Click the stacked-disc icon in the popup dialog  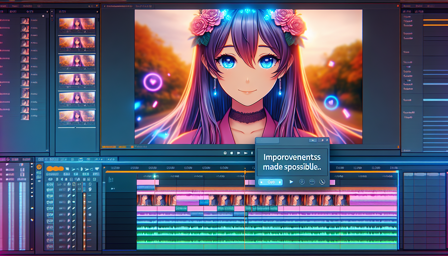click(312, 182)
